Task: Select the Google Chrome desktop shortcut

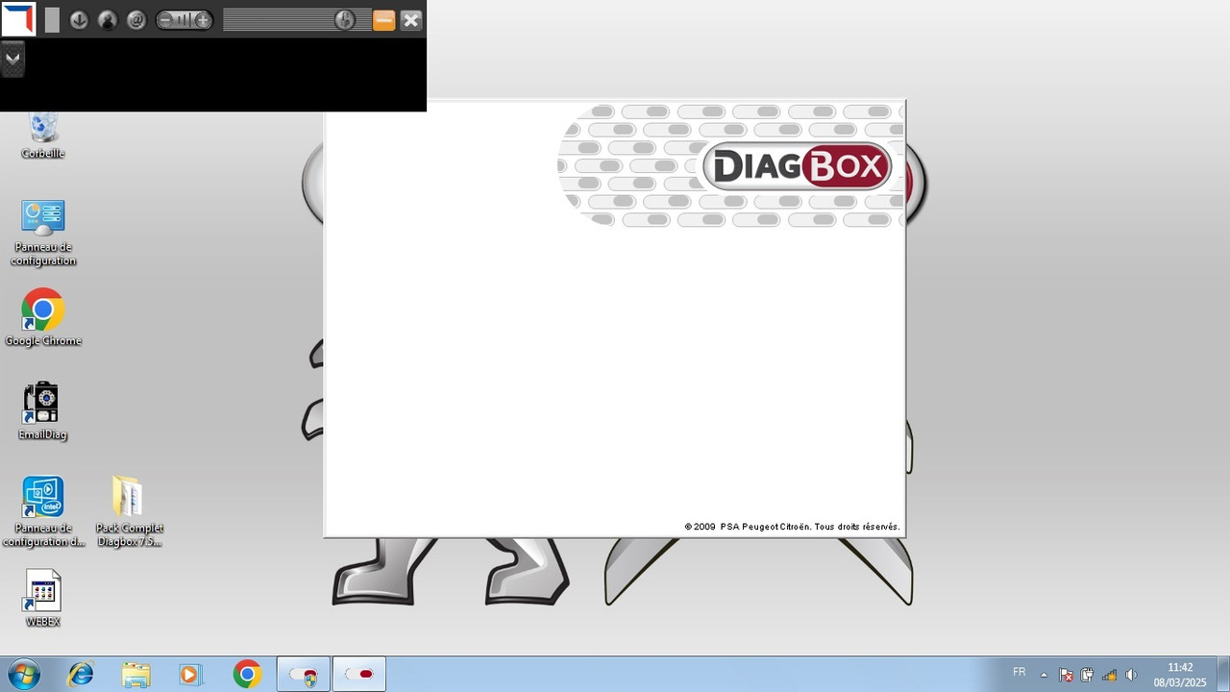Action: [43, 317]
